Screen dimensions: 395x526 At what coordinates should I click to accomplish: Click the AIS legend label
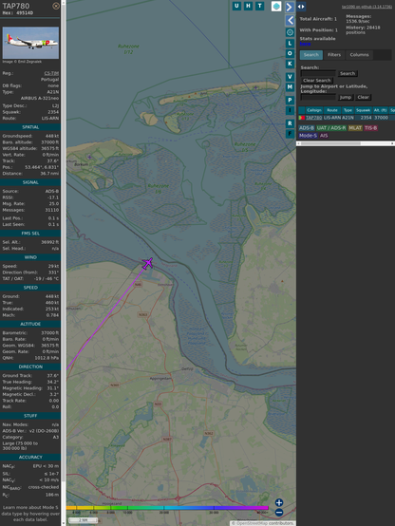click(324, 136)
